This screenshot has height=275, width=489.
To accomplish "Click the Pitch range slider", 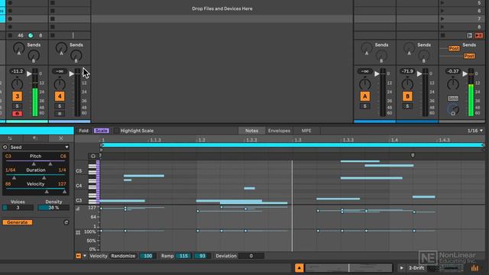I will click(36, 161).
